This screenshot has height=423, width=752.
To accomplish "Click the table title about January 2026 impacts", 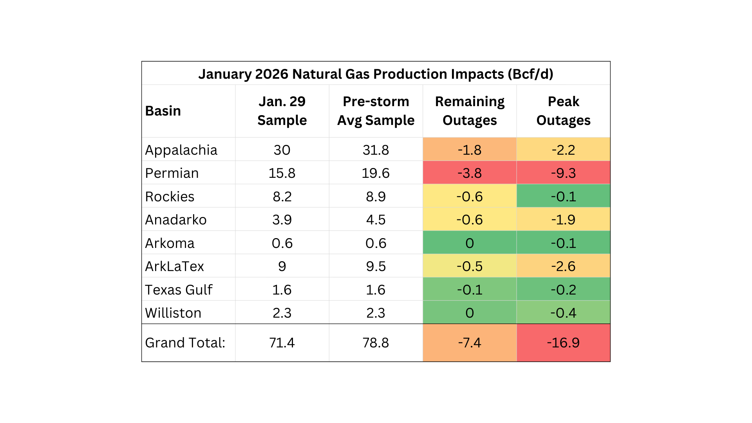I will tap(376, 74).
